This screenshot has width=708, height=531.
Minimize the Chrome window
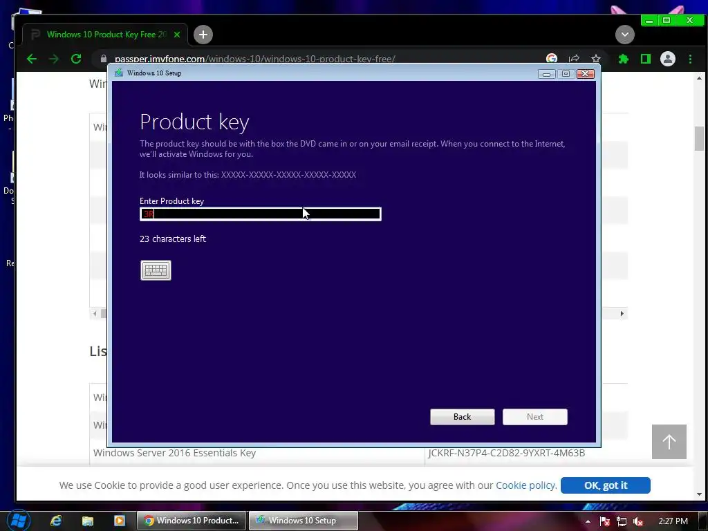(x=649, y=20)
